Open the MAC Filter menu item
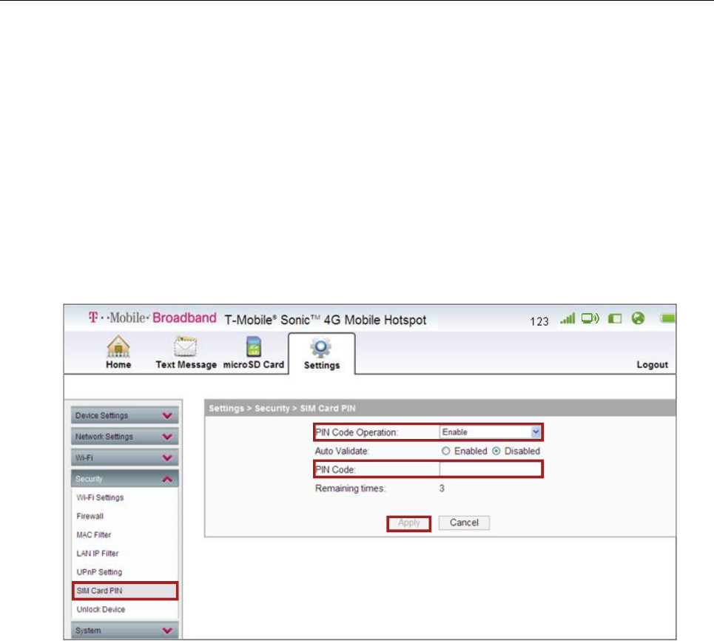This screenshot has height=641, width=714. click(94, 535)
